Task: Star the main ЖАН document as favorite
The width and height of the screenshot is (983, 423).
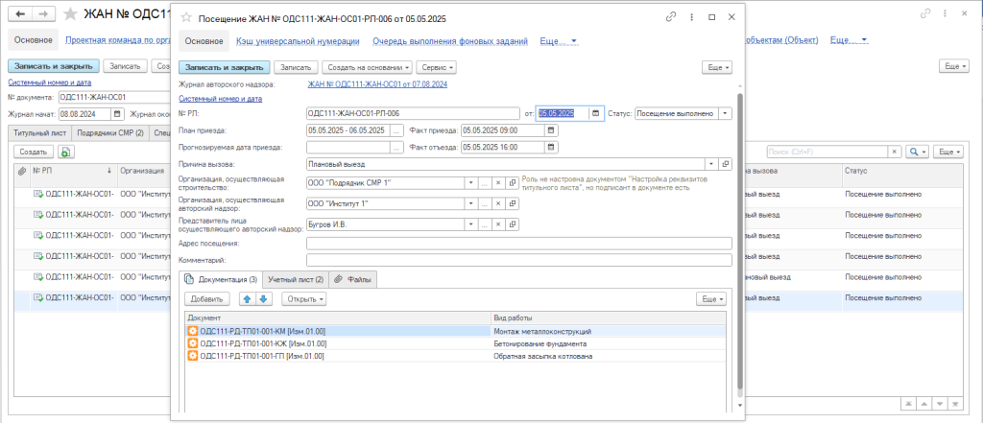Action: click(71, 13)
